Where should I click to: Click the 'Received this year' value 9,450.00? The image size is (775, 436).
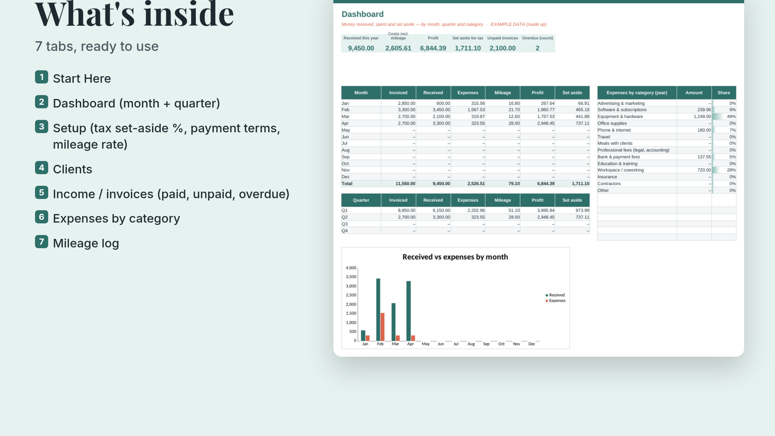tap(361, 48)
